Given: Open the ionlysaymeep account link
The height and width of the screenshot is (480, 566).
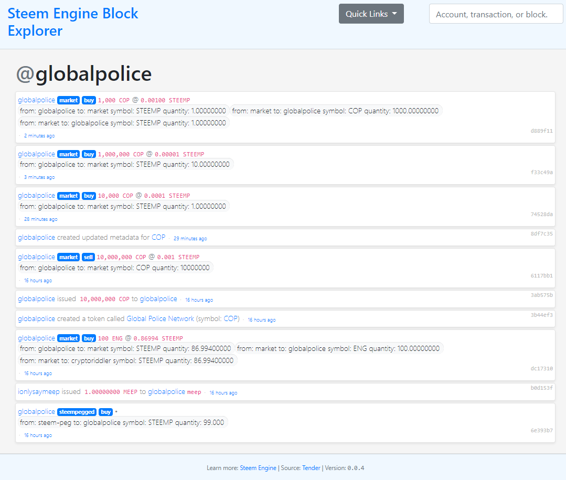Looking at the screenshot, I should tap(39, 391).
